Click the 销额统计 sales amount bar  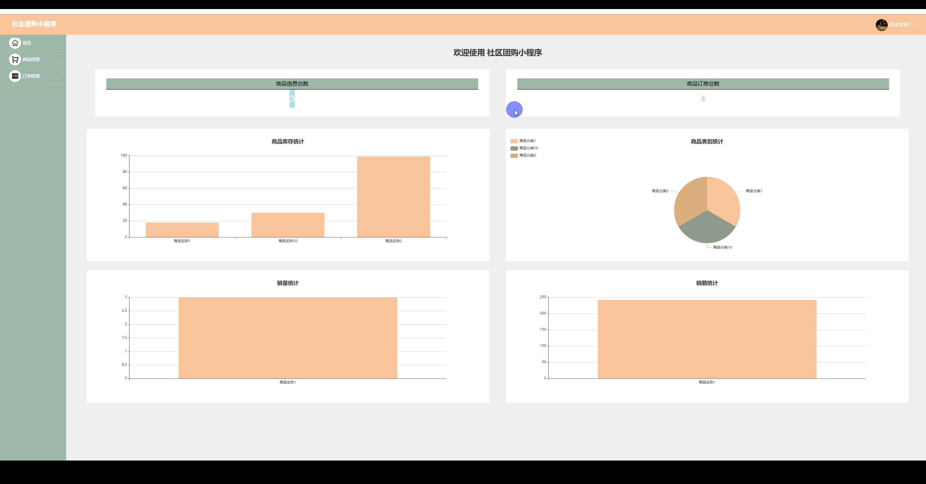pos(706,339)
